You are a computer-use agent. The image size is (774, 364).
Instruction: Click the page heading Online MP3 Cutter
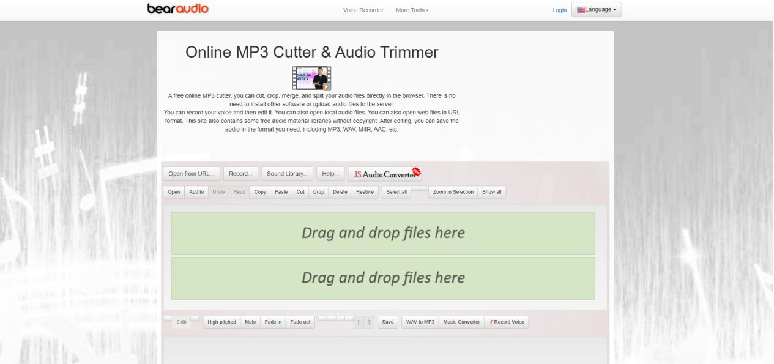coord(312,52)
